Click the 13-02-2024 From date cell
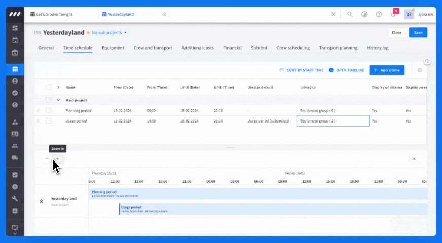 [x=122, y=111]
